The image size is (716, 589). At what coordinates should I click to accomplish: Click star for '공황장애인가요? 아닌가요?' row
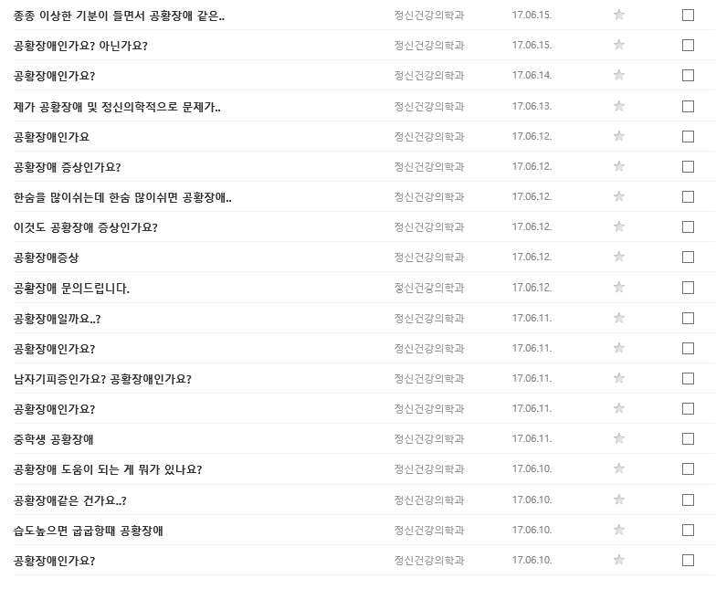618,46
